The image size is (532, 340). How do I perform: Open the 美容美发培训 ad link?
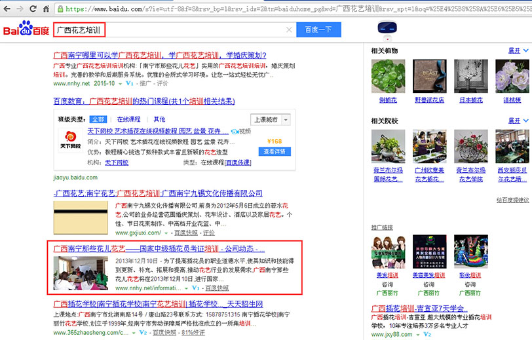pyautogui.click(x=429, y=275)
